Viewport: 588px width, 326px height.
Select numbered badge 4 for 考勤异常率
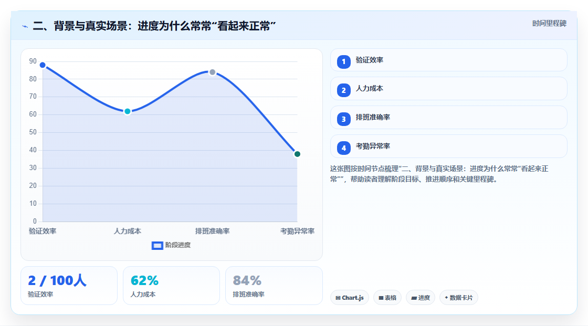[343, 148]
